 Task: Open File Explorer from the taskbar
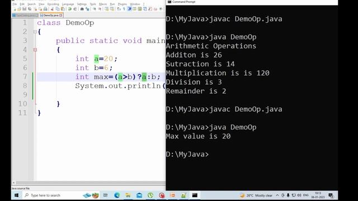128,195
